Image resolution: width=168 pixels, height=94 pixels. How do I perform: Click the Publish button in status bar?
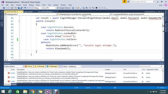[x=162, y=88]
